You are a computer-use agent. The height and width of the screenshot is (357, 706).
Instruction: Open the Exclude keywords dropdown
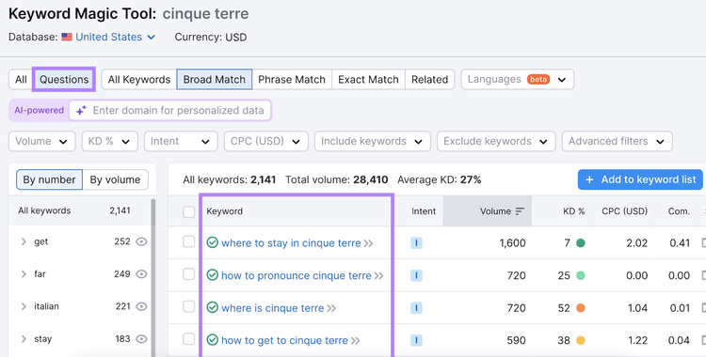tap(496, 141)
